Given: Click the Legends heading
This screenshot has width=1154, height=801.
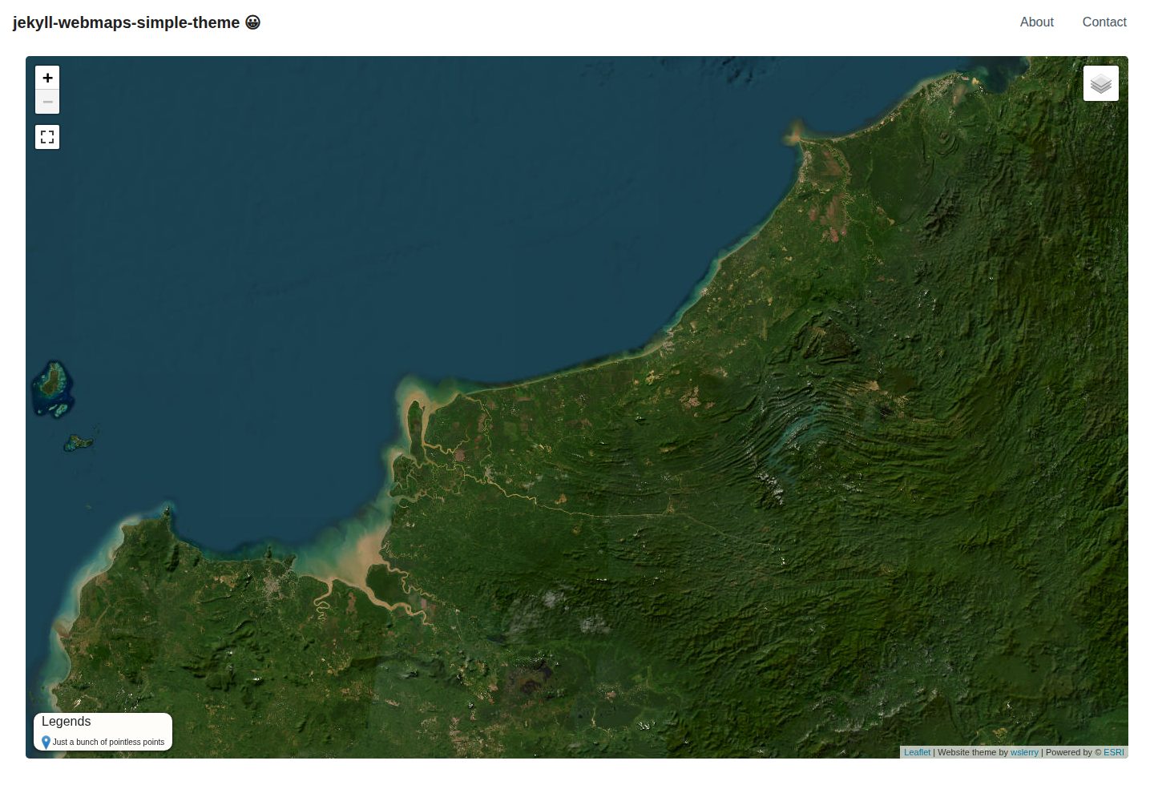Looking at the screenshot, I should point(66,722).
